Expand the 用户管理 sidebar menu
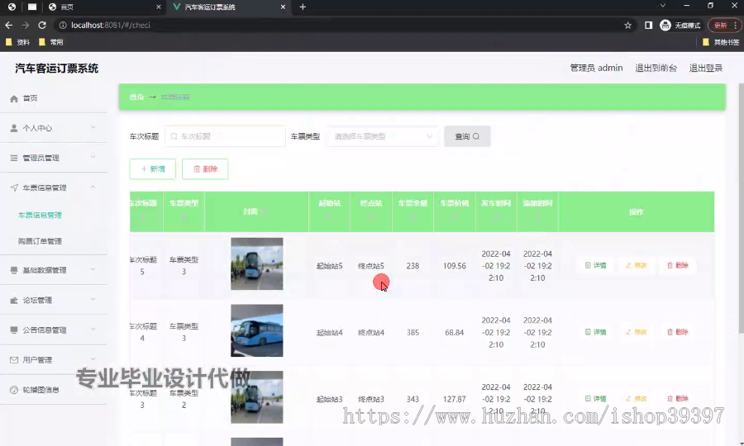 [x=93, y=358]
